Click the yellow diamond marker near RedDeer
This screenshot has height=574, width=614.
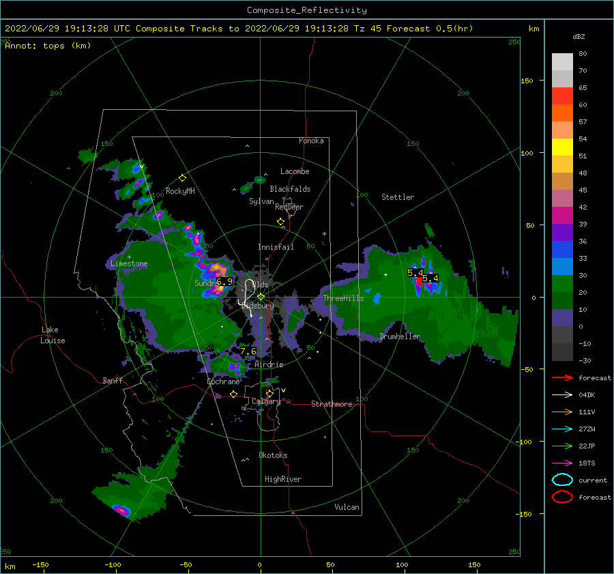[280, 222]
